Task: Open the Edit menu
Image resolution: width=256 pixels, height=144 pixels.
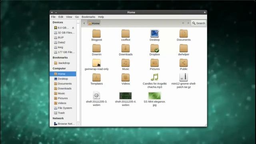Action: (61, 17)
